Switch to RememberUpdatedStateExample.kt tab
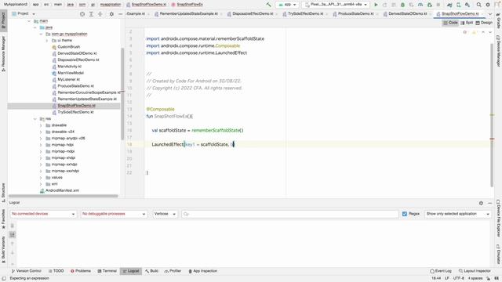The width and height of the screenshot is (502, 282). point(188,14)
